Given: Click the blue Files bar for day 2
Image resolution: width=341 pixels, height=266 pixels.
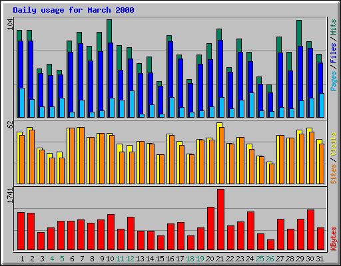Looking at the screenshot, I should tap(31, 70).
